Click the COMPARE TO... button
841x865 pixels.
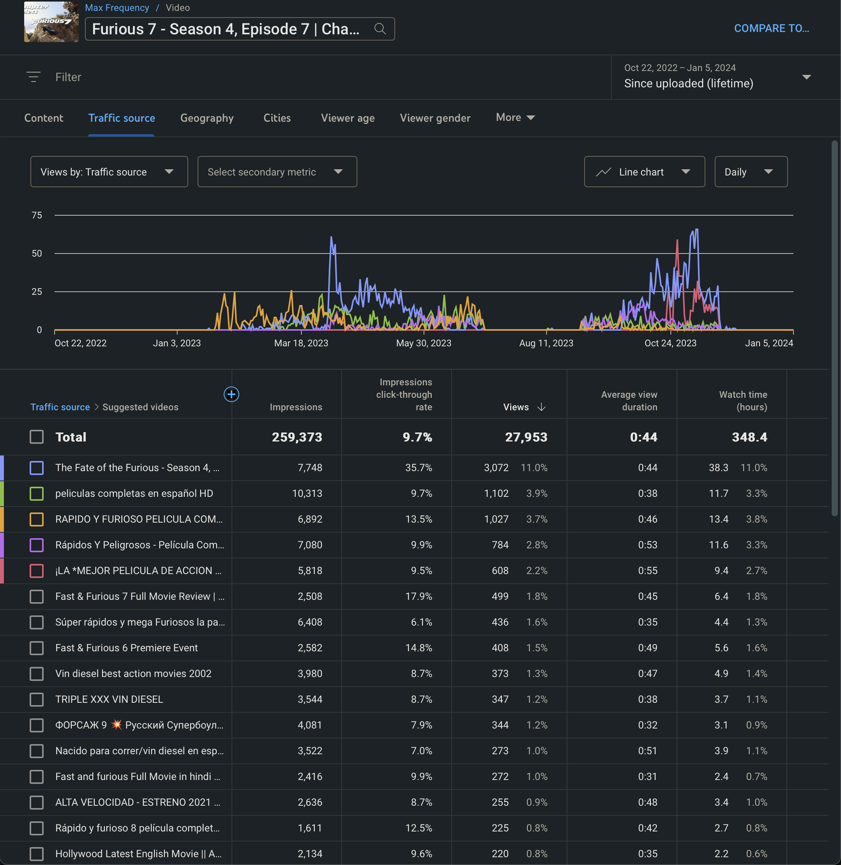pyautogui.click(x=771, y=28)
